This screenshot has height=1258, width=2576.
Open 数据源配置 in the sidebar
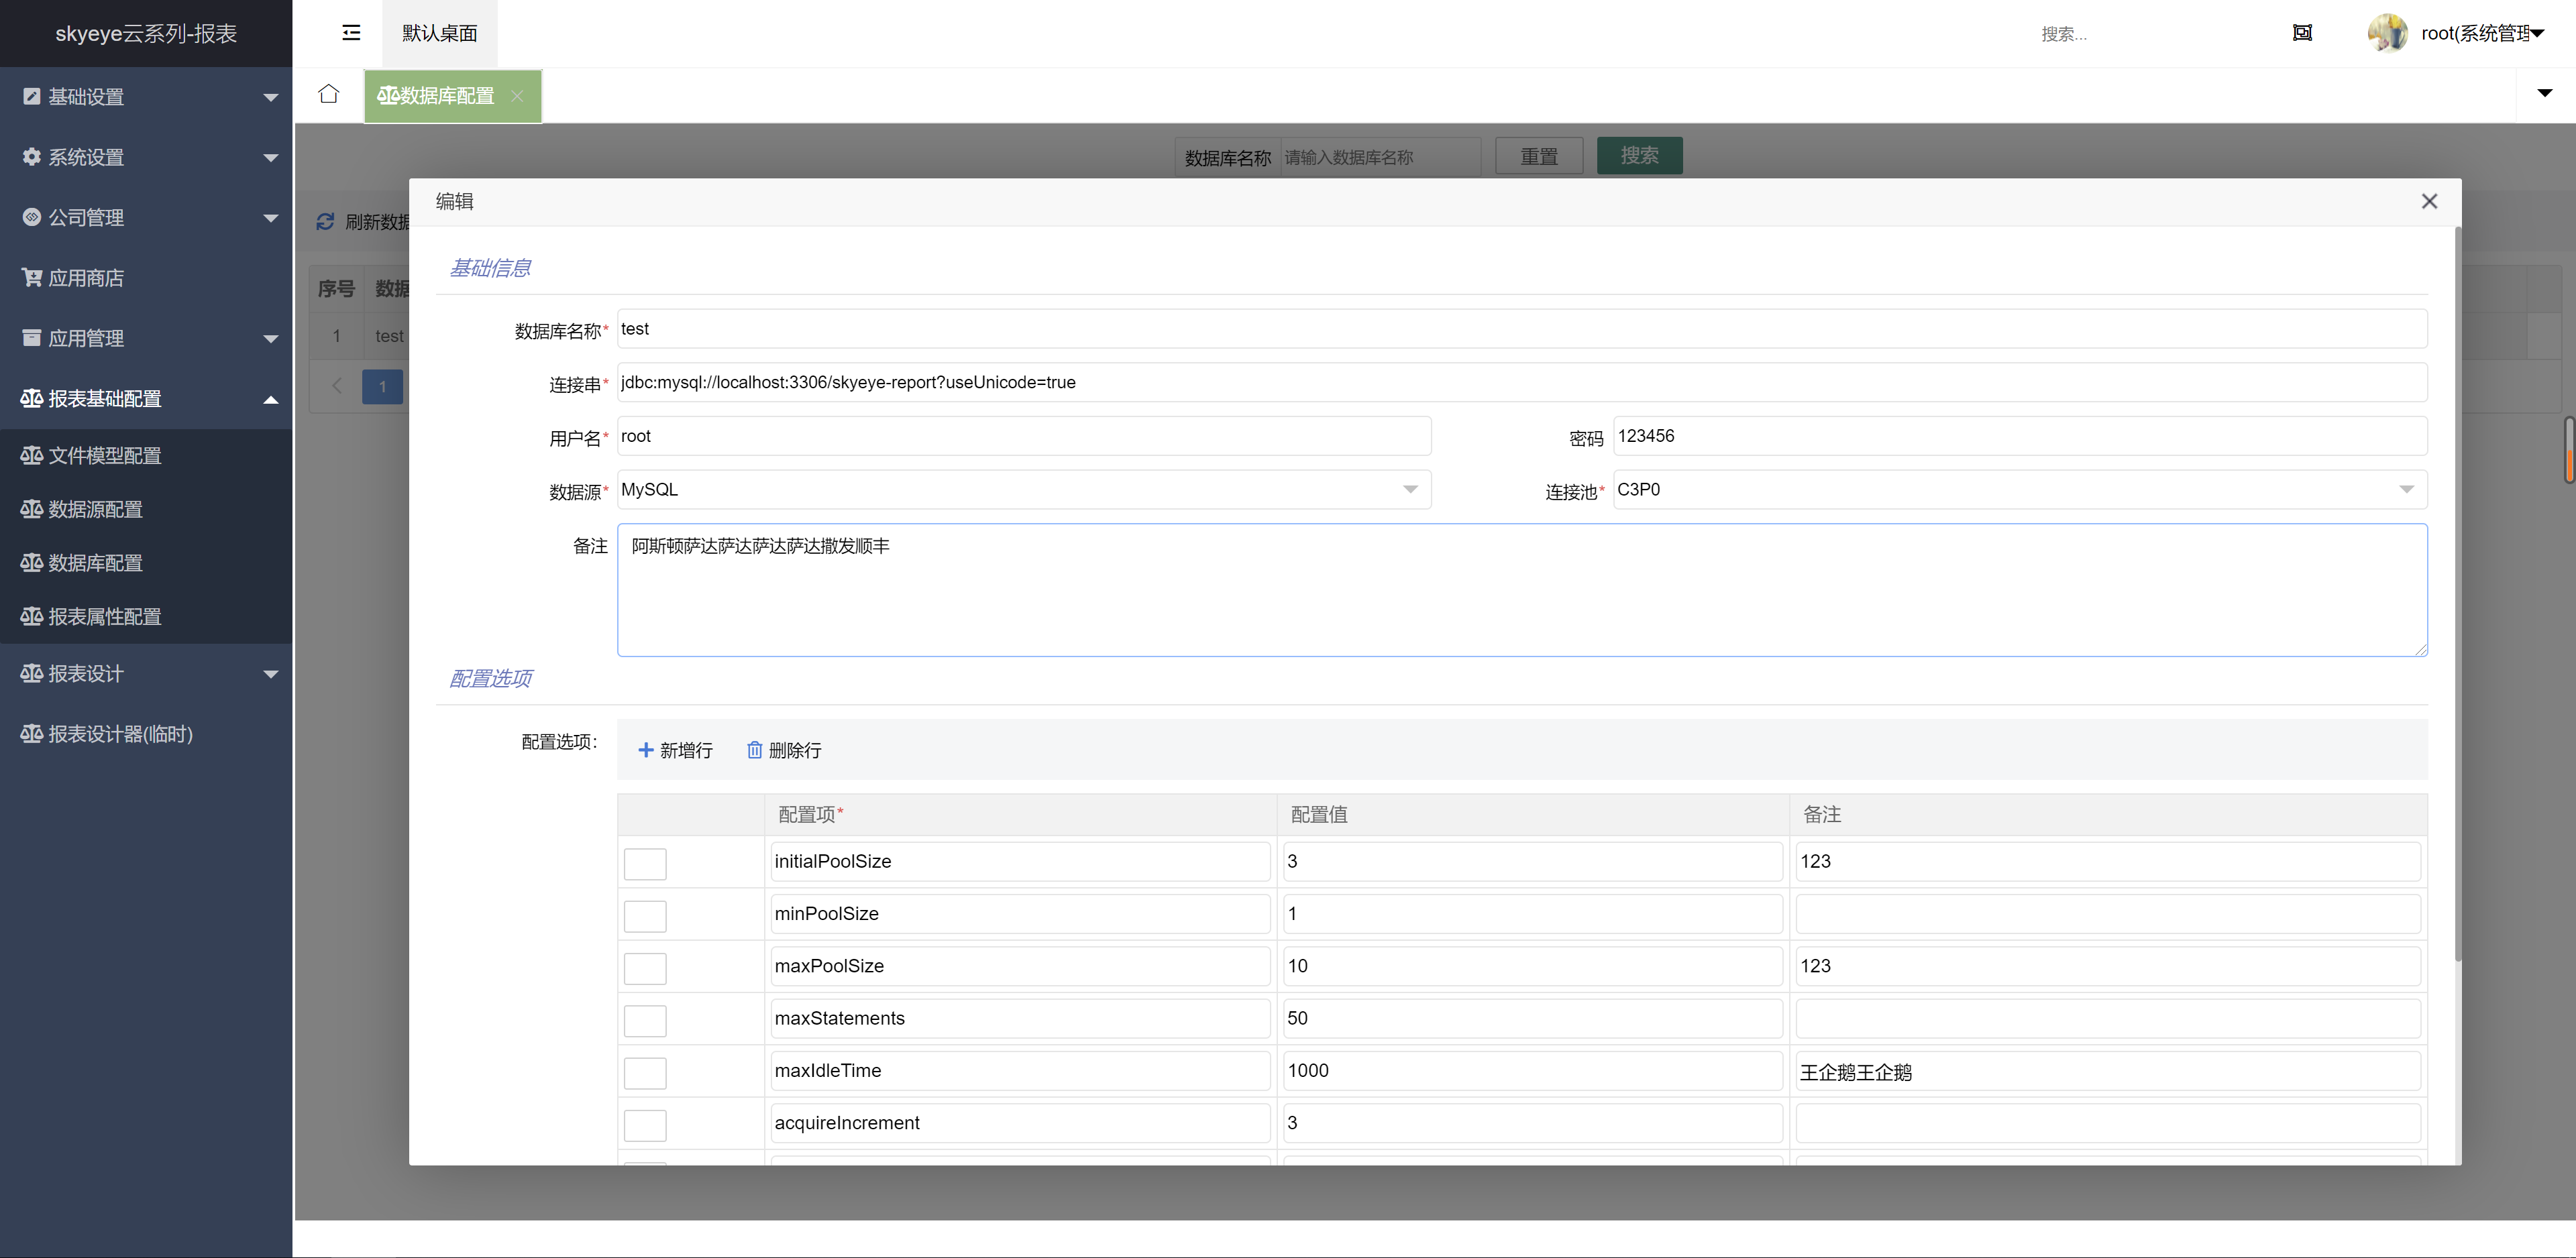pos(95,509)
